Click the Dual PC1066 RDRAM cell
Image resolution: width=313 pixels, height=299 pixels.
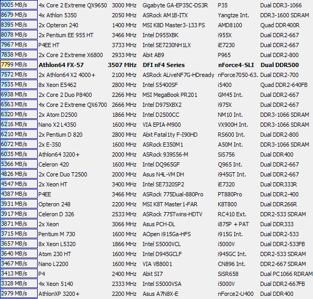coord(286,274)
